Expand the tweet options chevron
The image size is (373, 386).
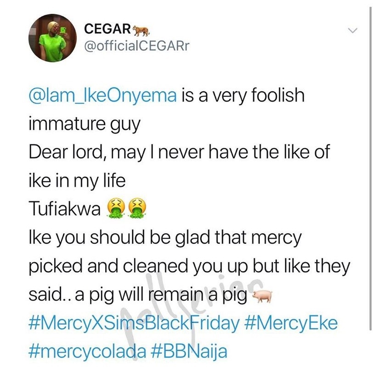[x=352, y=31]
